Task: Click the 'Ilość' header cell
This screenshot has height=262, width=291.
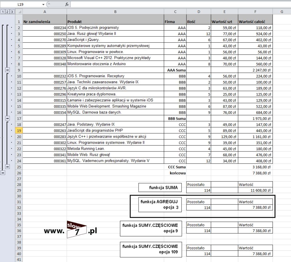Action: pos(199,20)
